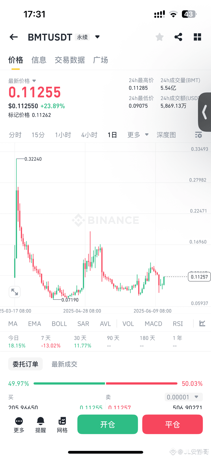Toggle the BOLL indicator
The width and height of the screenshot is (211, 458).
coord(59,324)
